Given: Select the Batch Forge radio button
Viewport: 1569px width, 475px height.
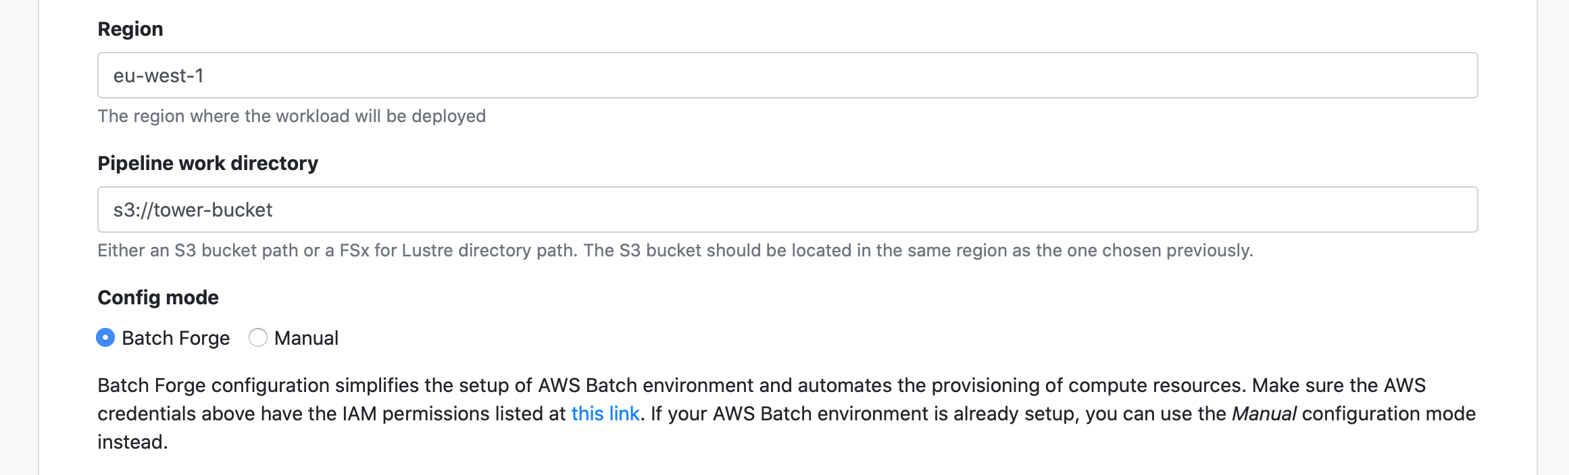Looking at the screenshot, I should coord(105,337).
